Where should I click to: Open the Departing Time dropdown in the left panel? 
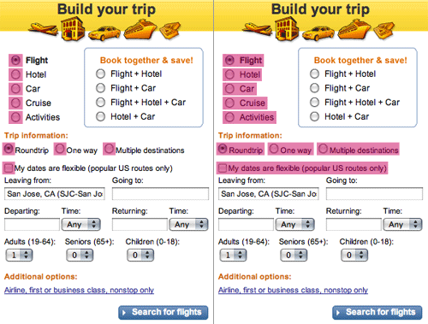coord(81,225)
